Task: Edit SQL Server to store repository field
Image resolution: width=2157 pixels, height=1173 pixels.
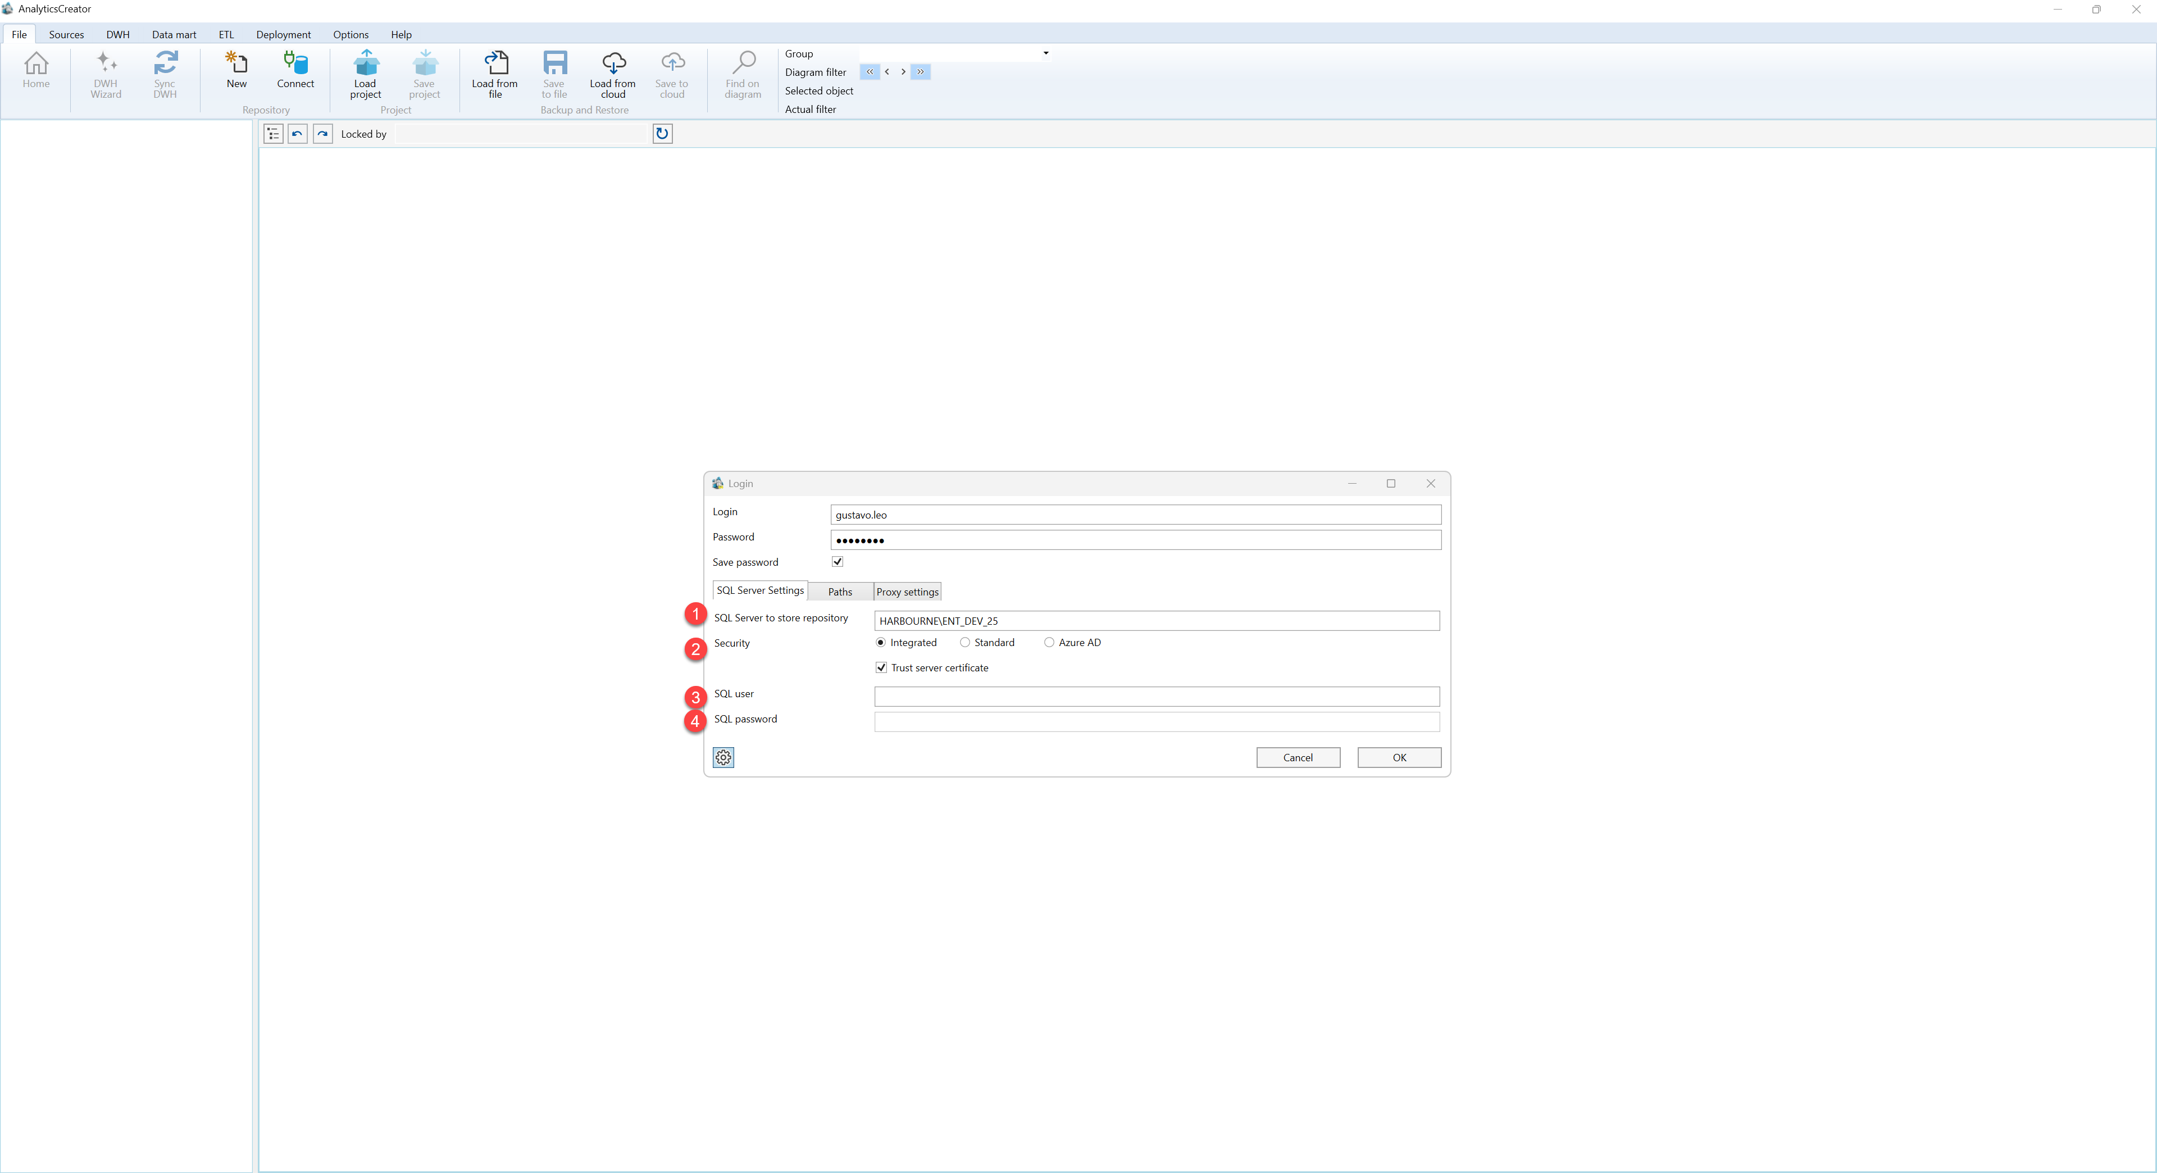Action: point(1157,620)
